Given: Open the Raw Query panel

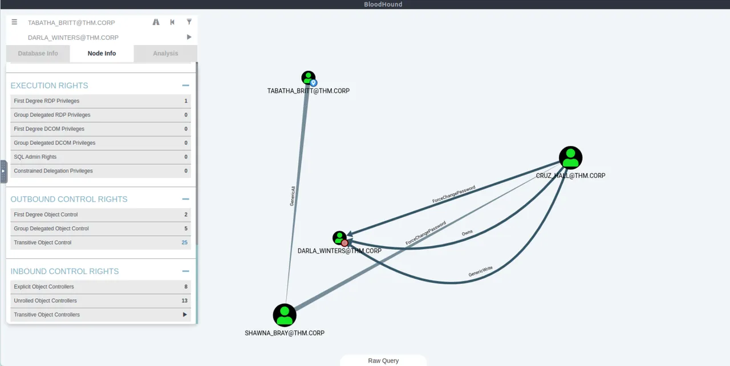Looking at the screenshot, I should point(383,360).
